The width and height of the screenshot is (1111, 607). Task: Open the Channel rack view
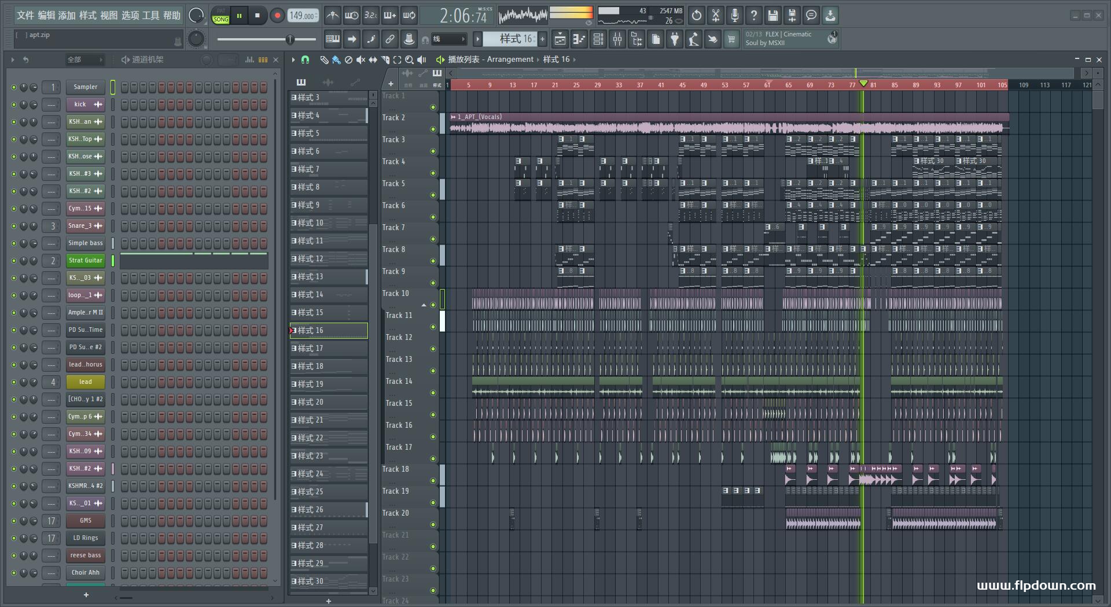click(x=598, y=39)
